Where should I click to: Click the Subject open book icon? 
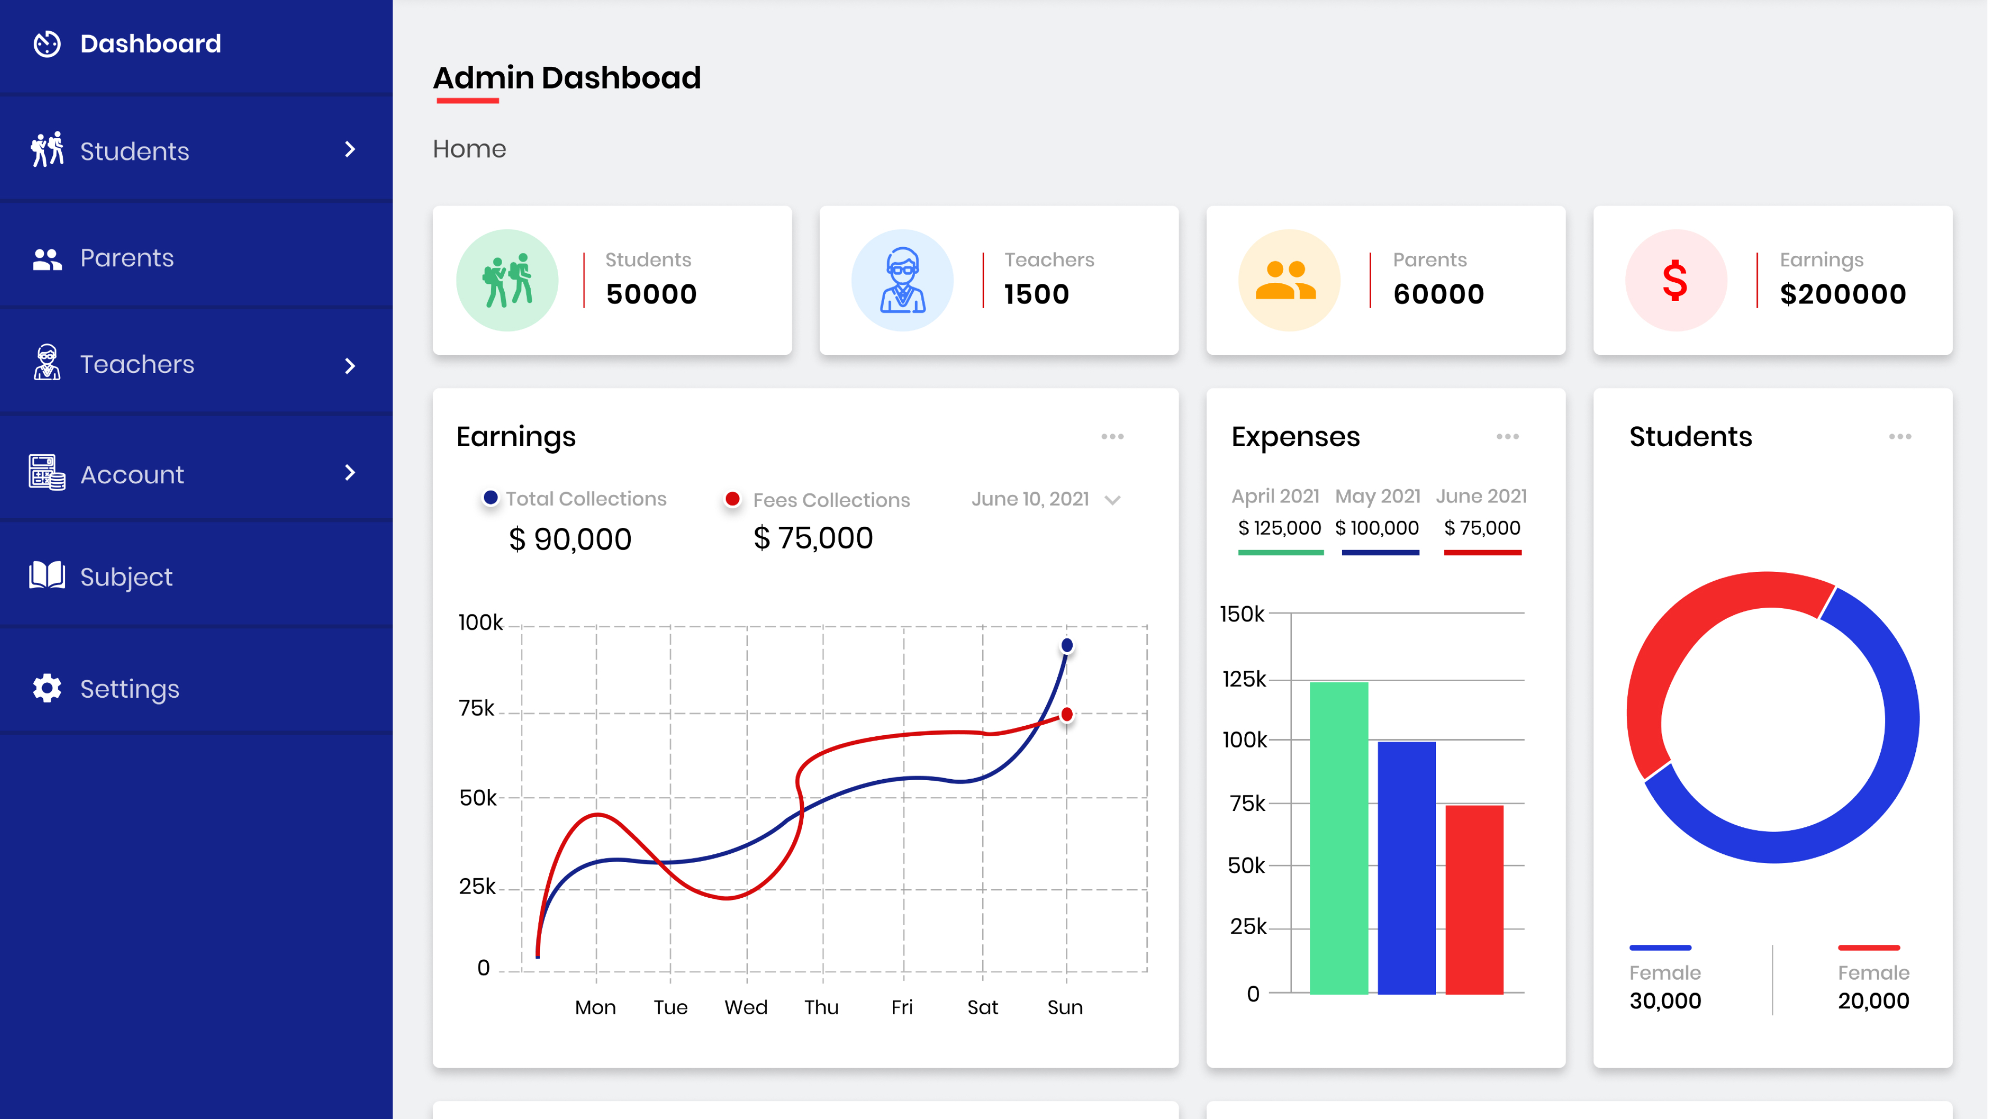(x=47, y=576)
